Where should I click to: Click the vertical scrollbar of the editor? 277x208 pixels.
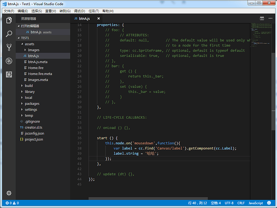click(273, 92)
